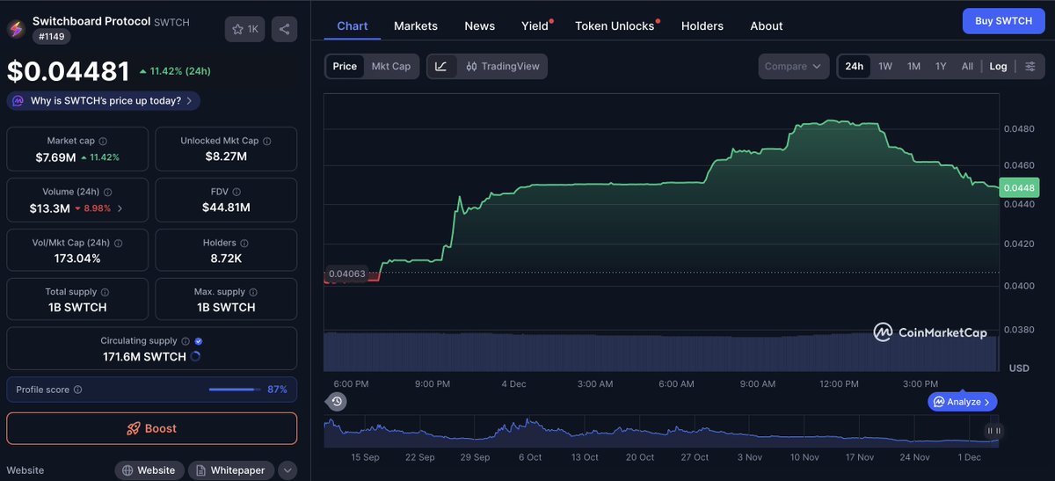Switch to the Holders tab
1055x481 pixels.
[702, 26]
